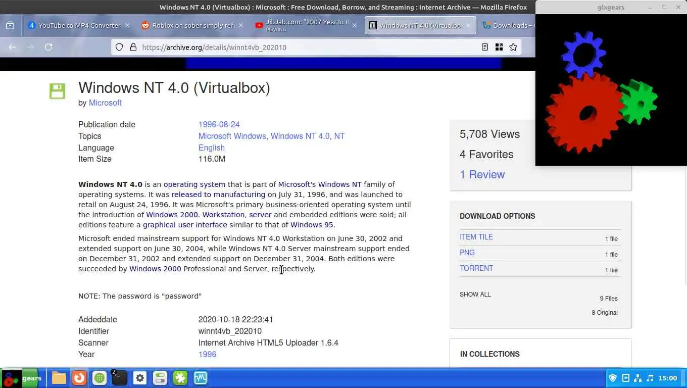The width and height of the screenshot is (687, 388).
Task: Open the music note volume tray icon
Action: pos(650,378)
